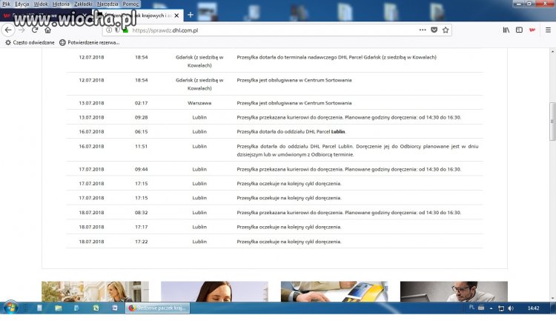
Task: Click the page scrollbar down arrow
Action: 552,299
